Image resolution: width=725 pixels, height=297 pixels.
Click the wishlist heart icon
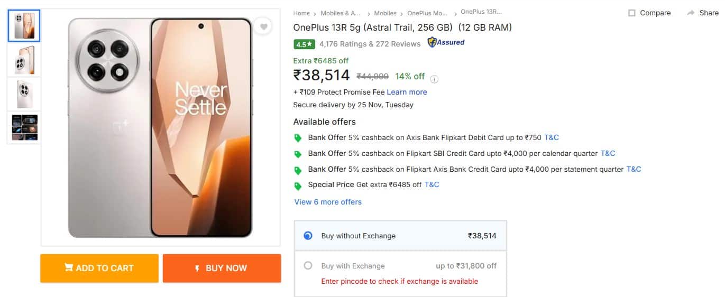[x=263, y=26]
